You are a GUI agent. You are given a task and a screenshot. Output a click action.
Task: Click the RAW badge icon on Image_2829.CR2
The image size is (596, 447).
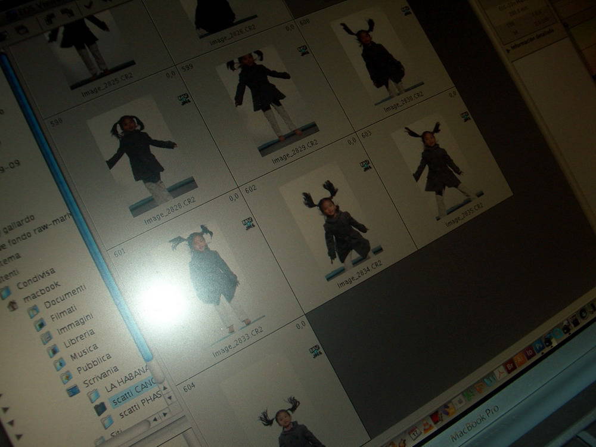[303, 51]
